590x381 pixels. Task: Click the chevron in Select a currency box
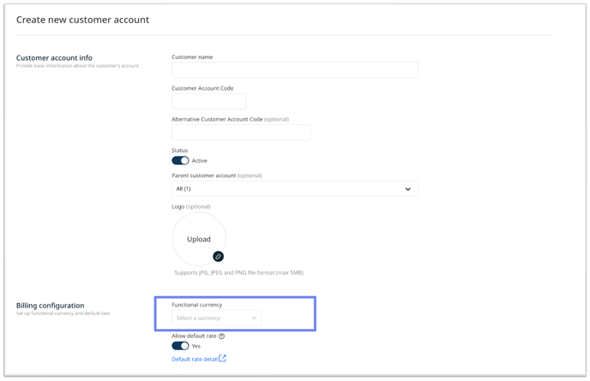click(x=254, y=318)
